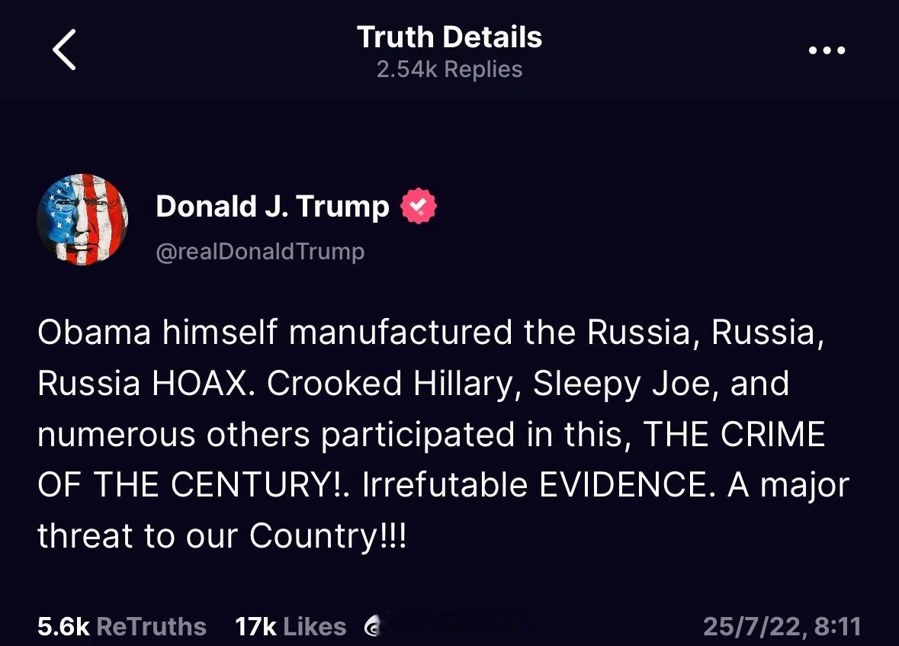Tap the 2.54k Replies subtitle

point(450,69)
